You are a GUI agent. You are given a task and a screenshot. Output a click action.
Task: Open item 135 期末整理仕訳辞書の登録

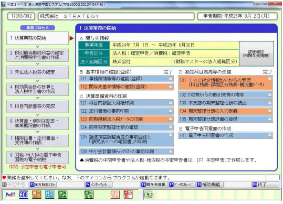225,119
